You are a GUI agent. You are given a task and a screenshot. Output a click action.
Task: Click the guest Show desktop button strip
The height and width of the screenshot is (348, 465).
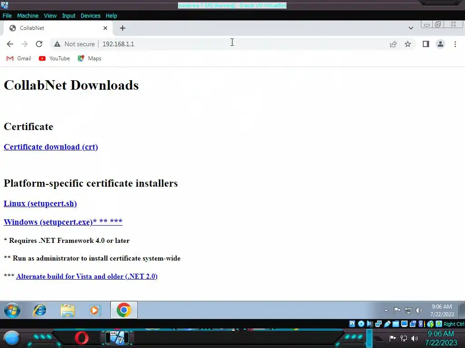click(x=462, y=310)
